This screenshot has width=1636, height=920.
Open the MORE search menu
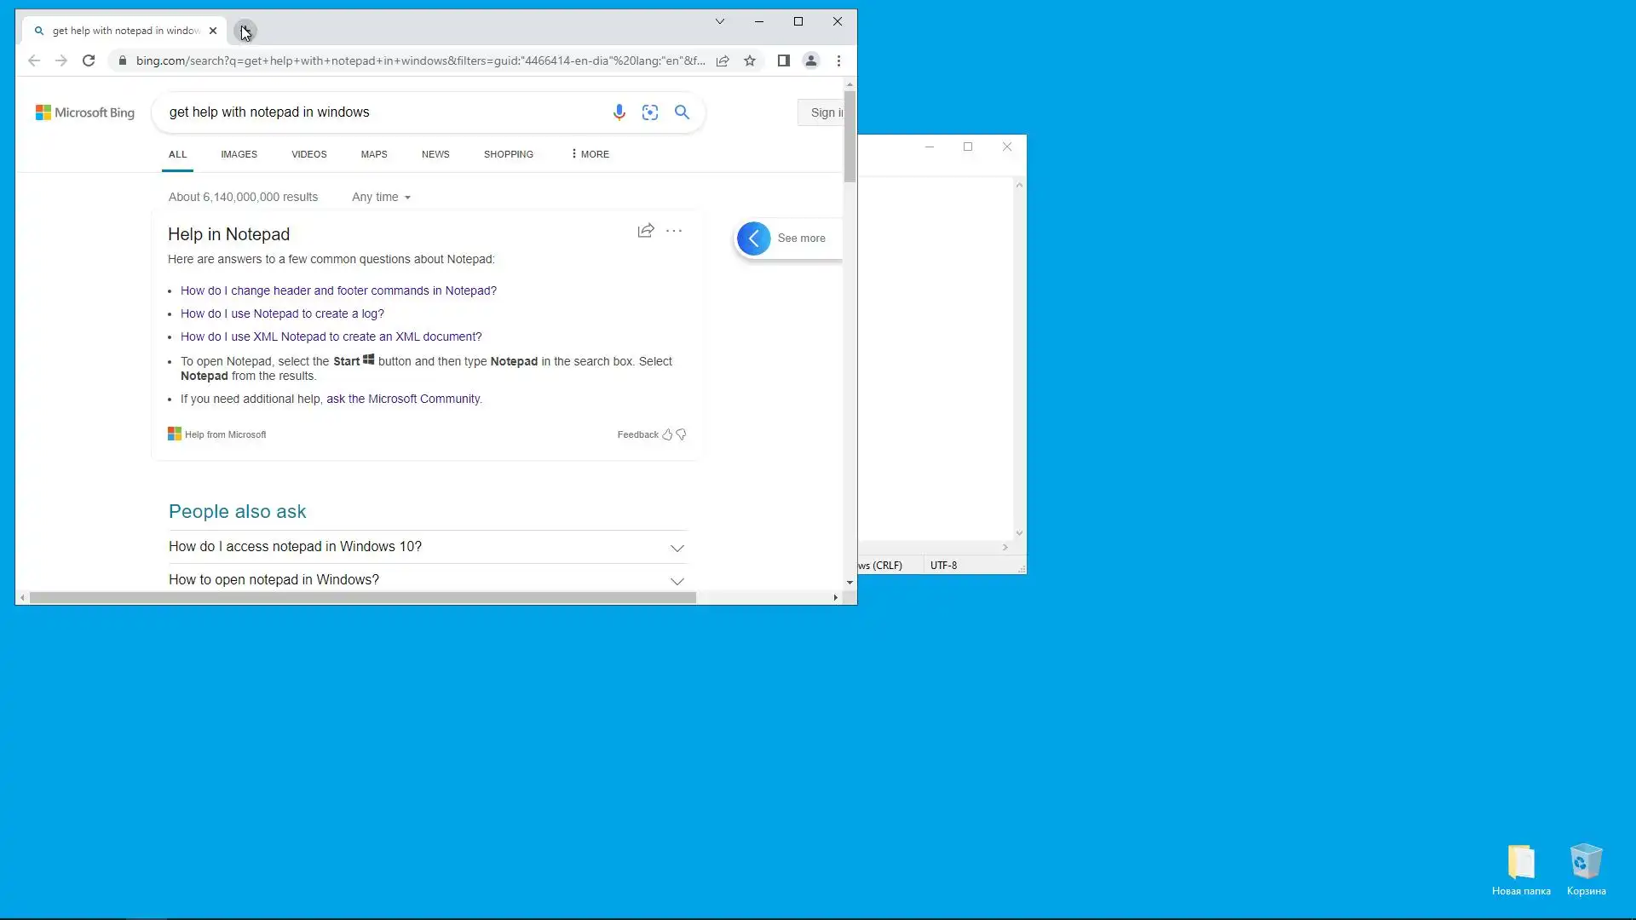pyautogui.click(x=590, y=154)
